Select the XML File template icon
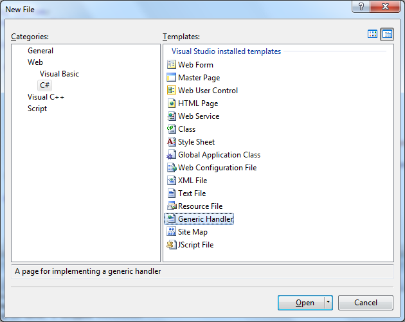 172,181
